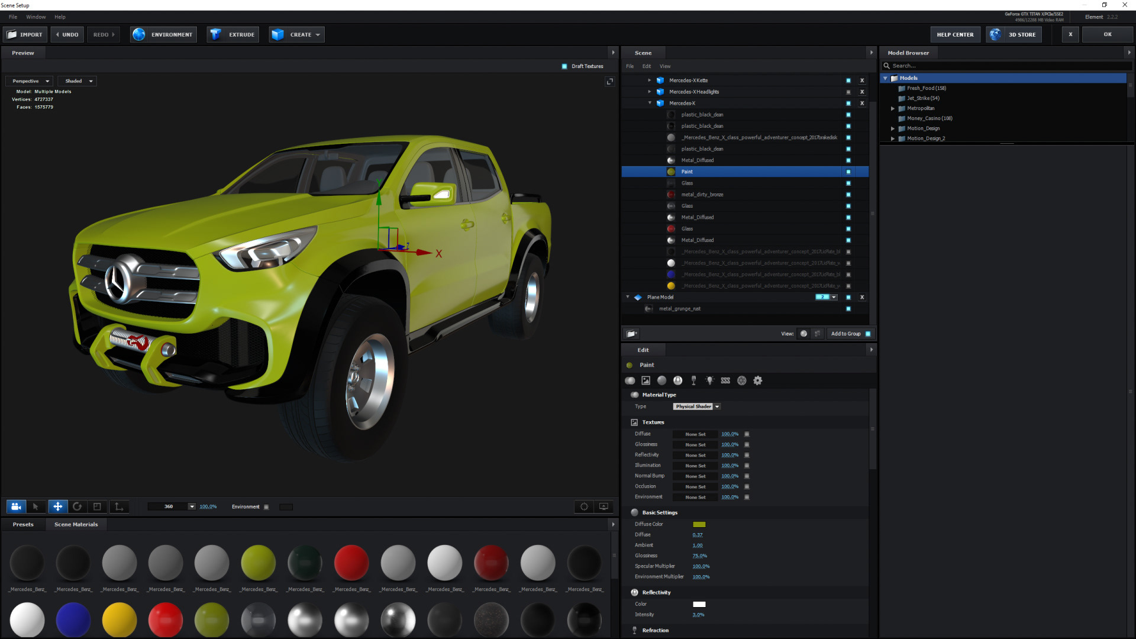Screen dimensions: 1136x639
Task: Click the HELP CENTER button
Action: point(954,34)
